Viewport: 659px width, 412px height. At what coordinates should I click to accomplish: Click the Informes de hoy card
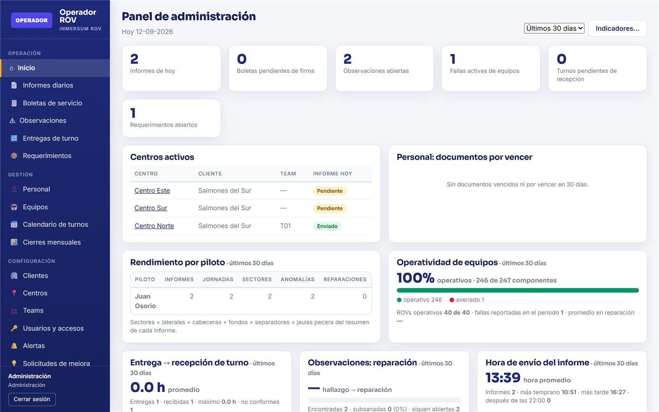click(x=171, y=68)
